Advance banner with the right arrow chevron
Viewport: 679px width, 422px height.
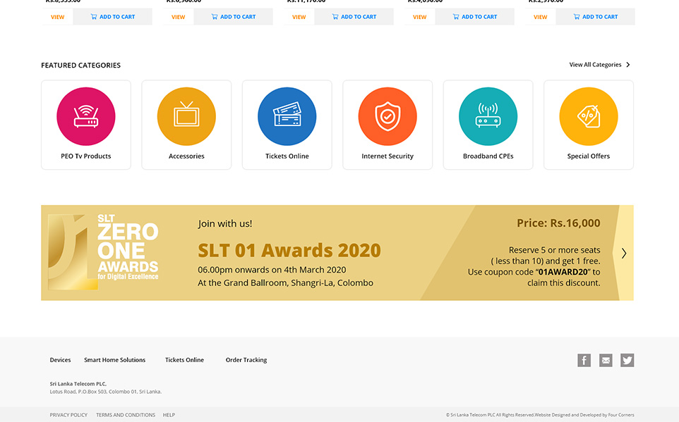click(624, 253)
